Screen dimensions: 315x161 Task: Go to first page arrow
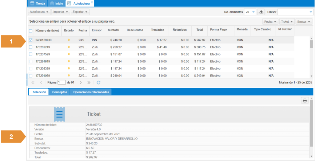point(33,82)
